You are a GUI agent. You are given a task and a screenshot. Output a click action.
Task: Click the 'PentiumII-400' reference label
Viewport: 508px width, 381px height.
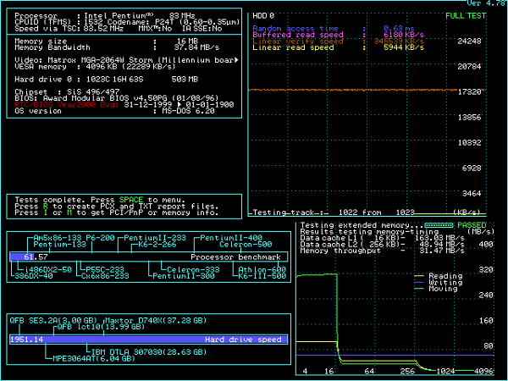click(x=231, y=238)
